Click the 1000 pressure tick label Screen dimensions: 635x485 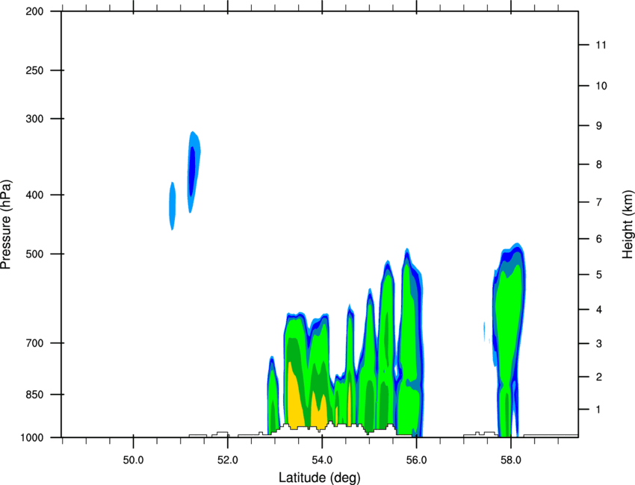click(32, 438)
